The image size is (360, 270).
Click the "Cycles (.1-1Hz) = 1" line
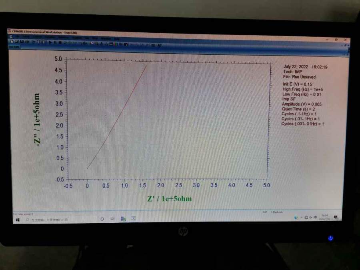299,114
